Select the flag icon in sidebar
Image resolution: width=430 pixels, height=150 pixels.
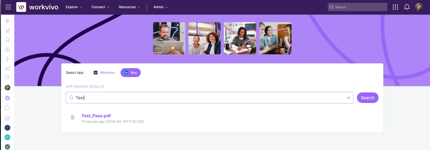pos(7,78)
